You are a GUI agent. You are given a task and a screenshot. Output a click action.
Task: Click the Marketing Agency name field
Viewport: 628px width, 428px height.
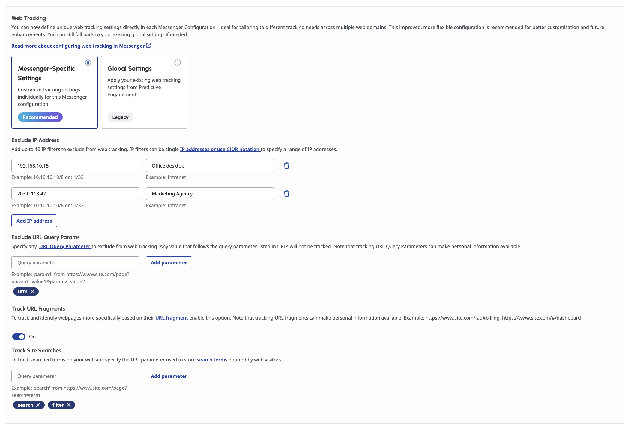(210, 194)
